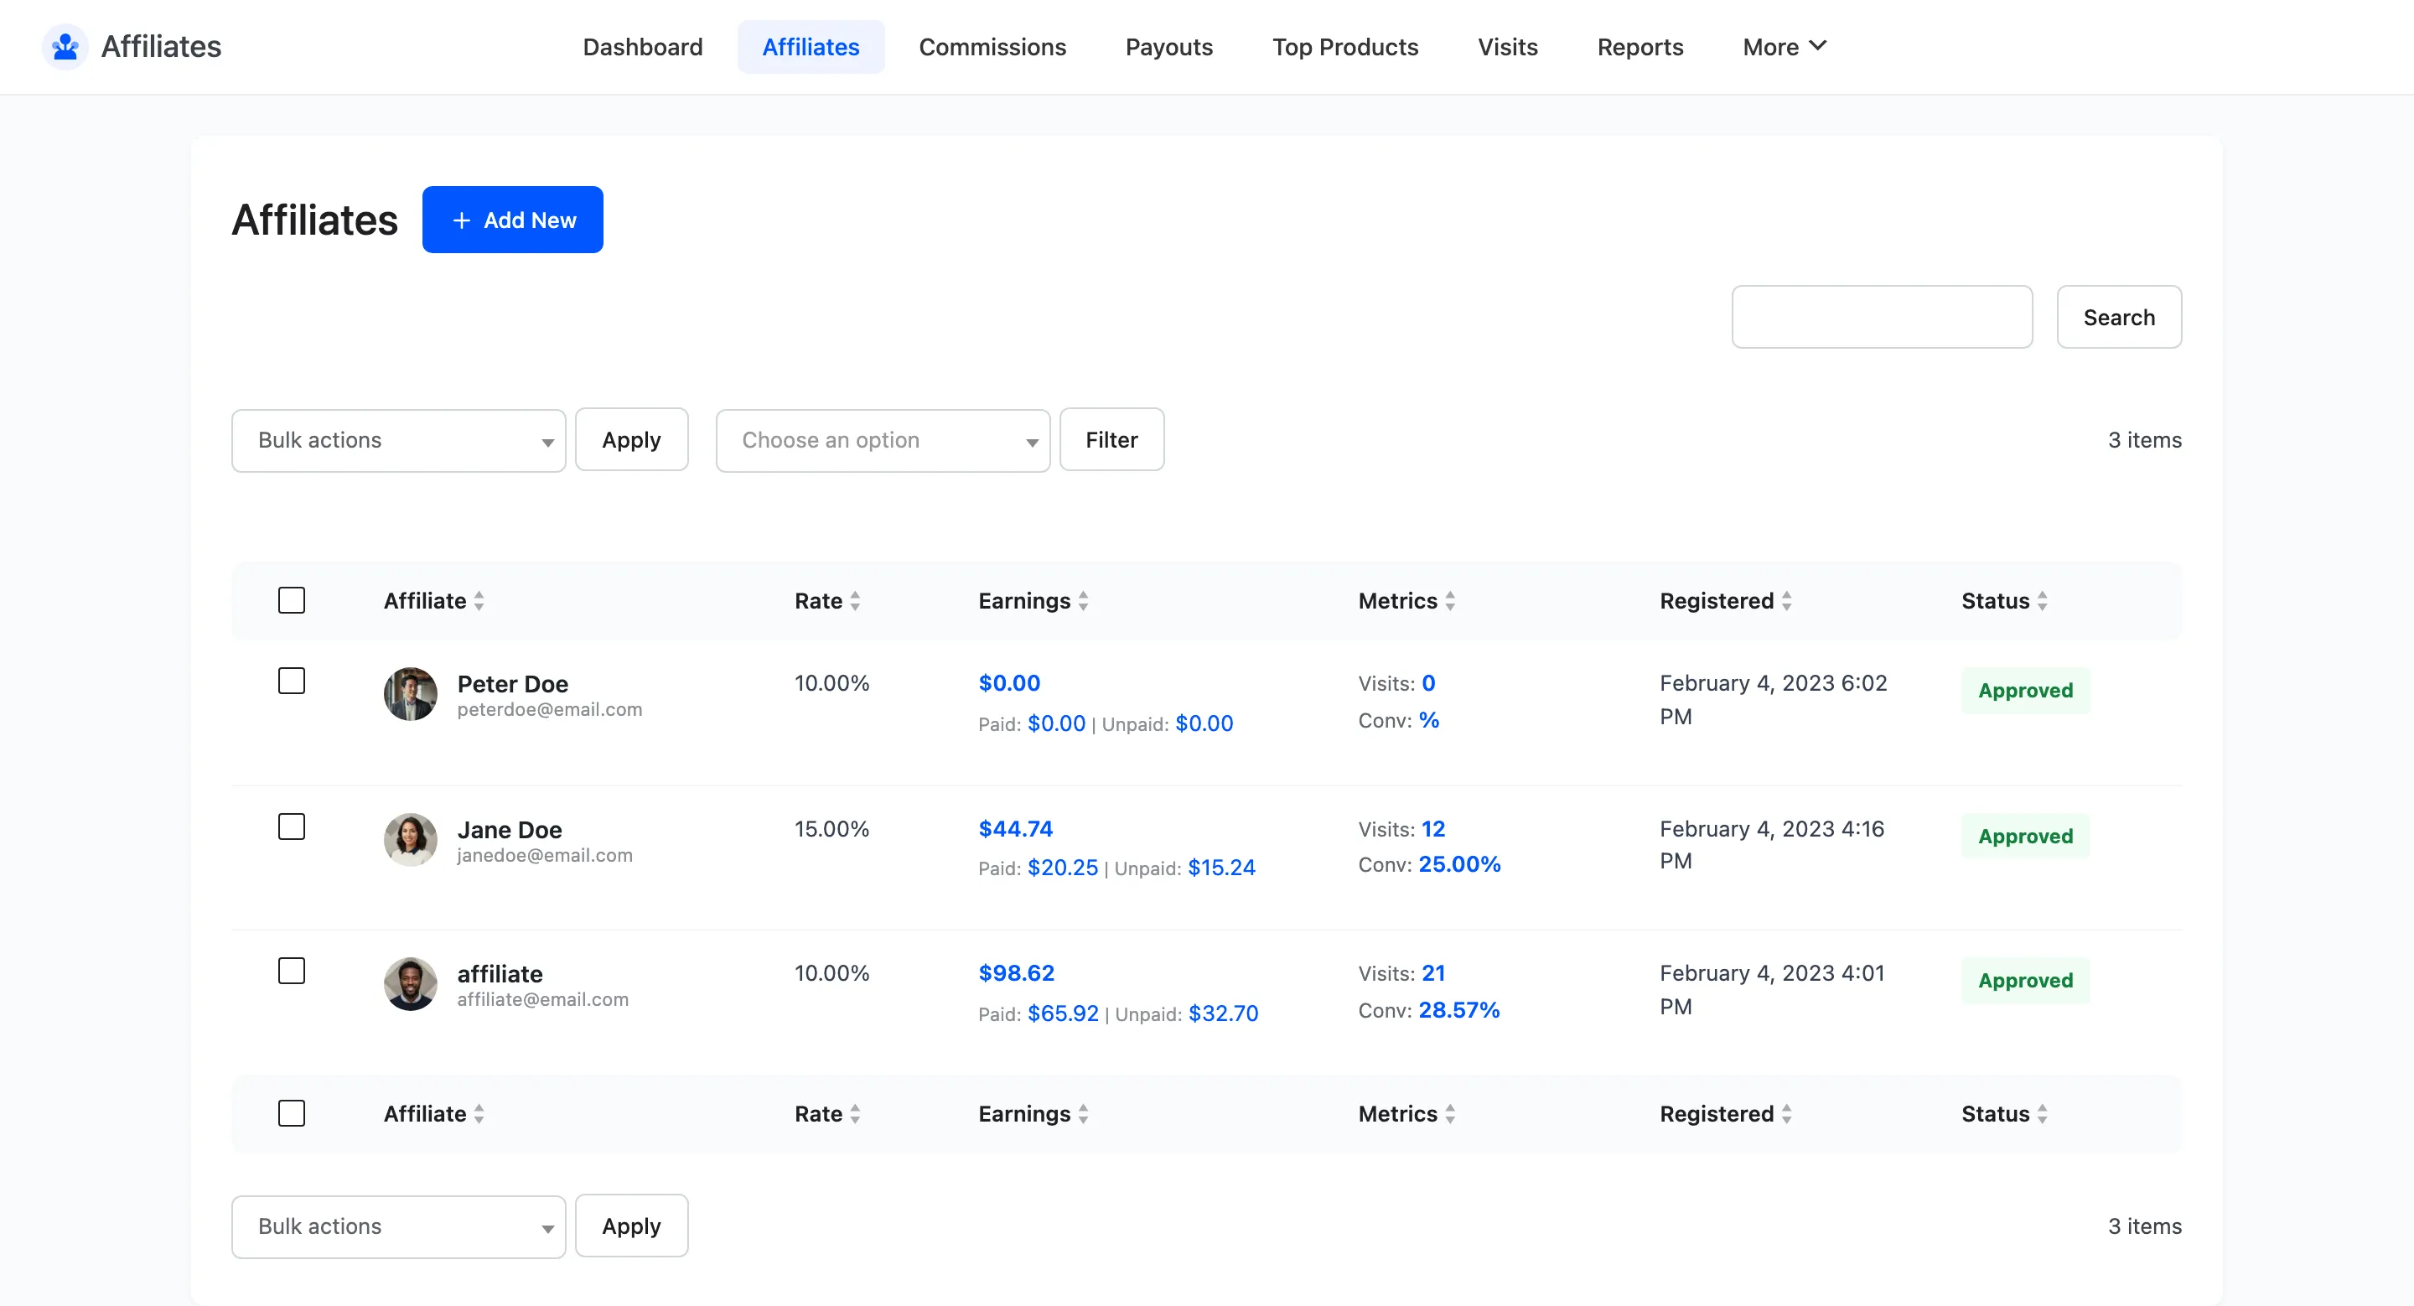Click the $98.62 earnings total
The width and height of the screenshot is (2414, 1306).
pyautogui.click(x=1017, y=973)
